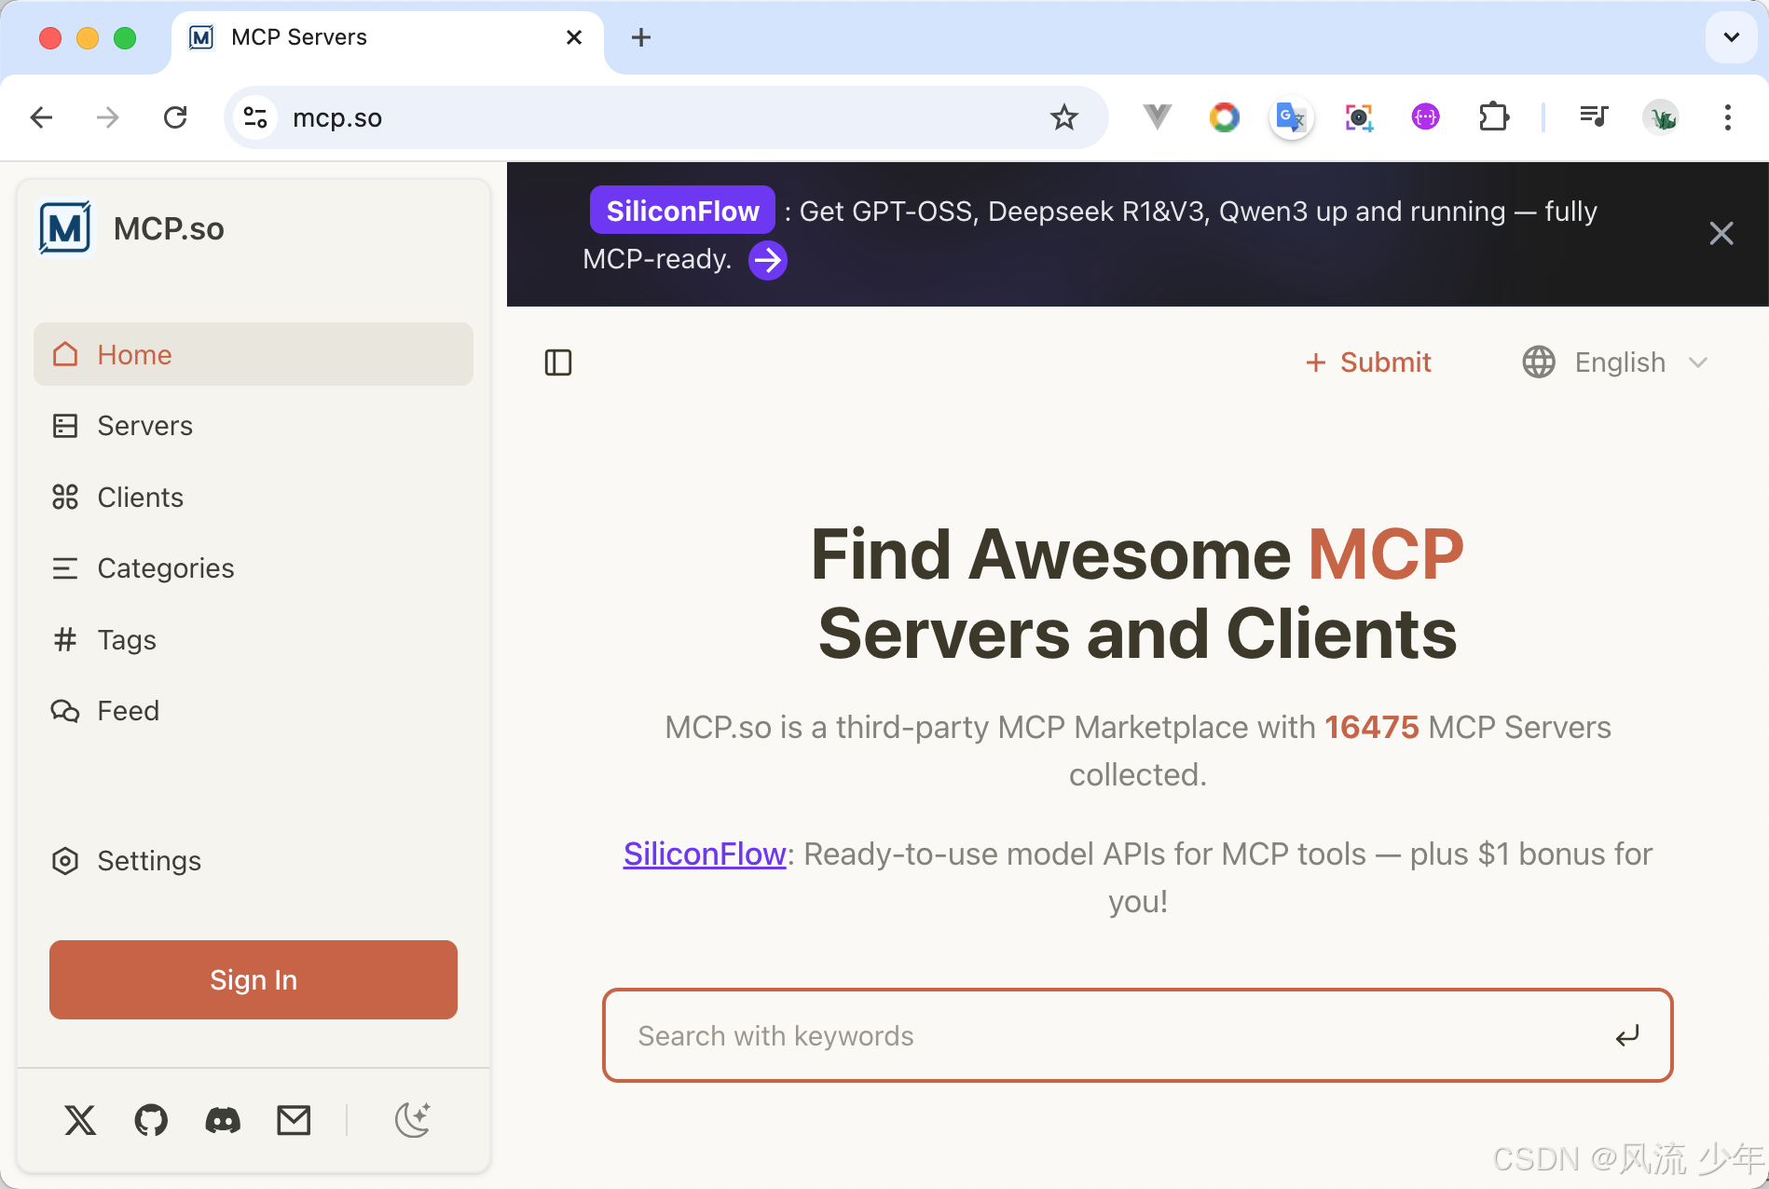Open the purple round extension
This screenshot has width=1769, height=1189.
click(x=1426, y=117)
